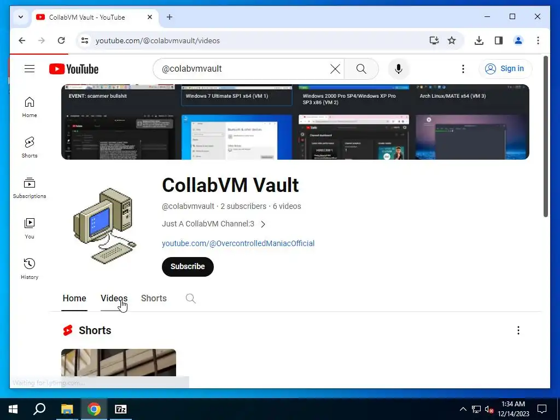The width and height of the screenshot is (560, 420).
Task: Click the CollabVM Vault channel title
Action: (x=230, y=185)
